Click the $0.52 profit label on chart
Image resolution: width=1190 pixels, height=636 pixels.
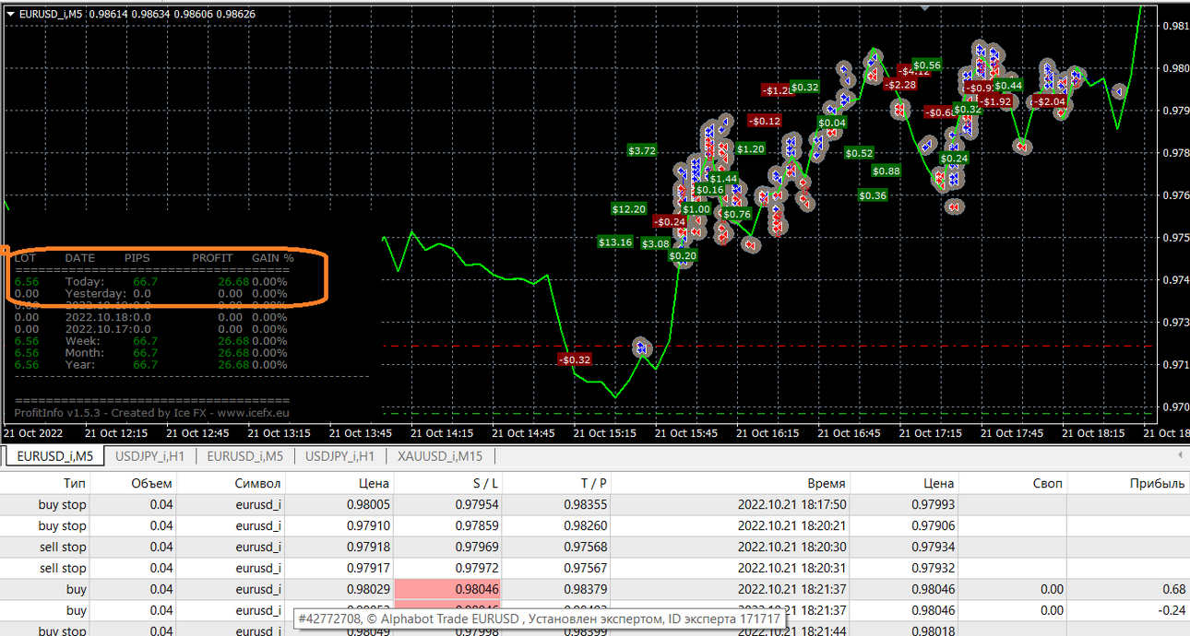859,153
